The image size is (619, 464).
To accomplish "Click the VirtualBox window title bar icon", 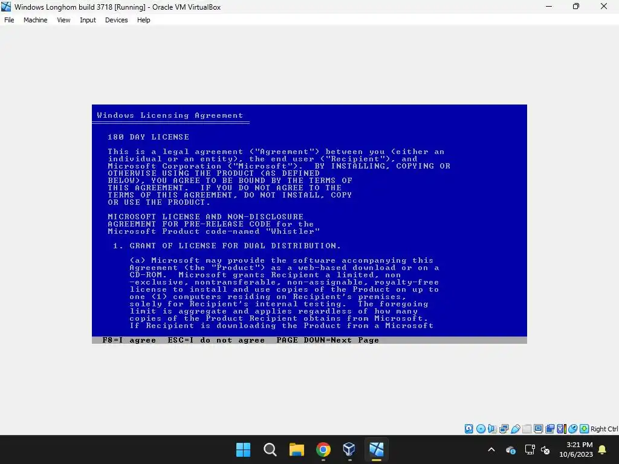I will tap(6, 7).
